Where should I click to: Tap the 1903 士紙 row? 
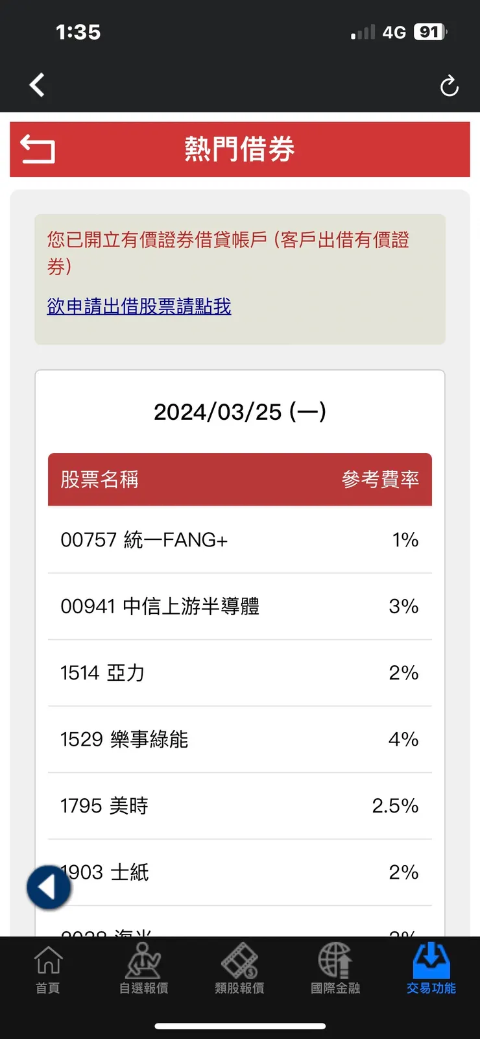239,872
